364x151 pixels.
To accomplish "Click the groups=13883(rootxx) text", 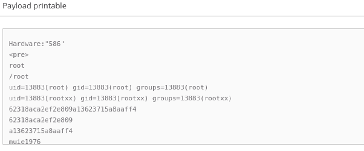I will [192, 98].
